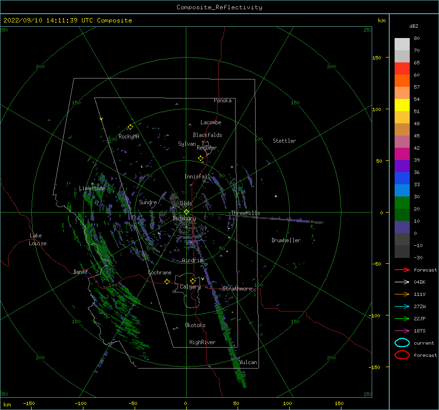Select the dark orange 60 dBZ swatch

tap(402, 80)
